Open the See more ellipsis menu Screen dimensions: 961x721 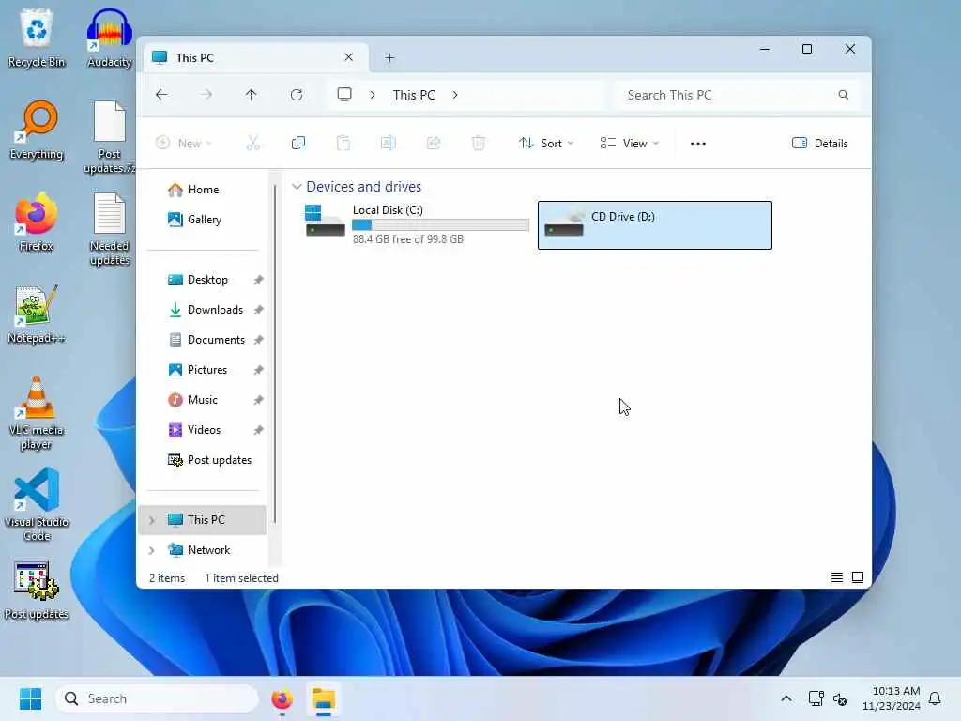[698, 143]
